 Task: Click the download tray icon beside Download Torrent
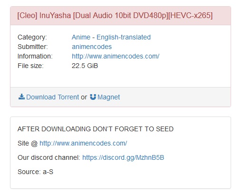pos(21,97)
